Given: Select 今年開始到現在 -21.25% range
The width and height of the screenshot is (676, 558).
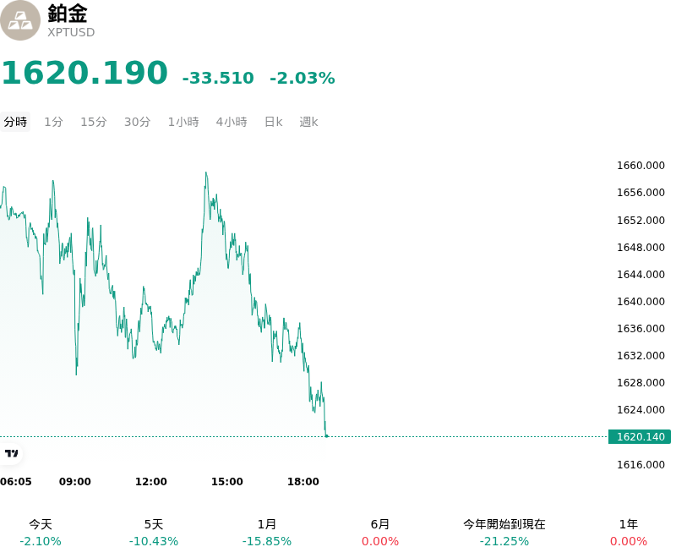Looking at the screenshot, I should tap(504, 533).
